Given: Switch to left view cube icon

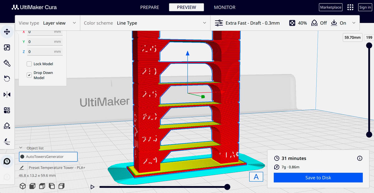Looking at the screenshot, I should point(52,186).
